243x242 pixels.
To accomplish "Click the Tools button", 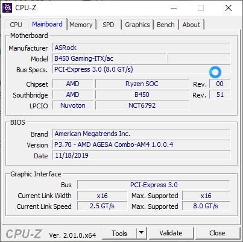I will point(119,233).
